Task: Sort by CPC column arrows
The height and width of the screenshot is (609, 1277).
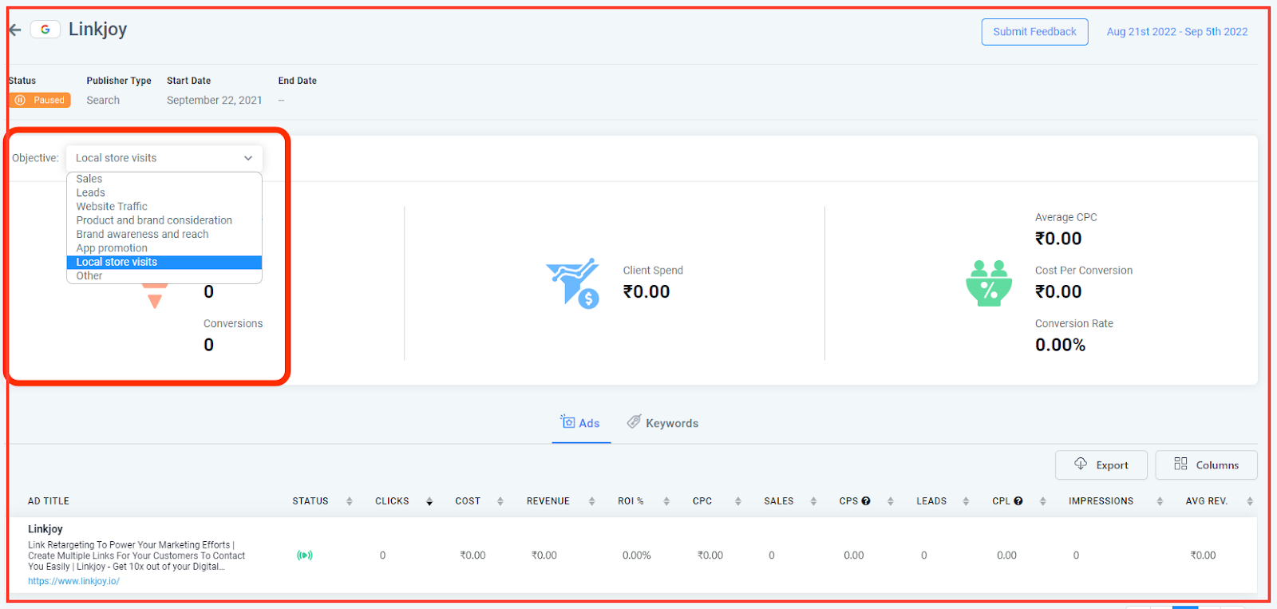Action: [738, 501]
